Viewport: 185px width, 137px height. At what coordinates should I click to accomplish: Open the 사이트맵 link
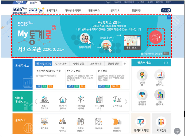point(141,2)
